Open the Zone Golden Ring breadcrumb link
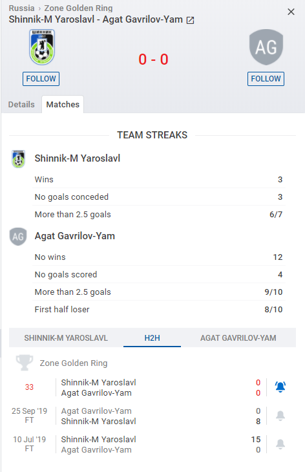305x472 pixels. 78,8
